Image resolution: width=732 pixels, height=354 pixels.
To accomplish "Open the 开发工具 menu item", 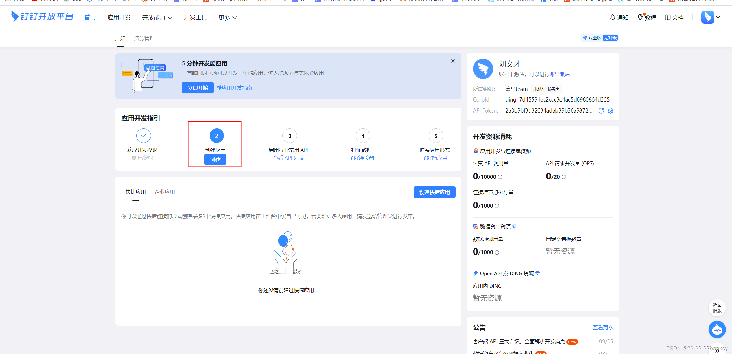I will pos(195,18).
